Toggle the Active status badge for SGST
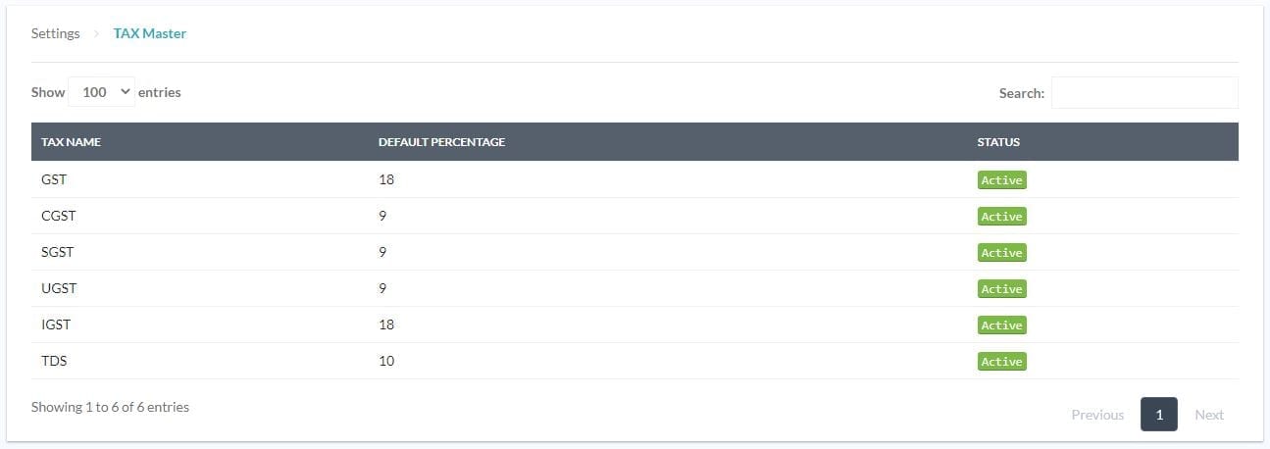The image size is (1270, 449). coord(1001,253)
